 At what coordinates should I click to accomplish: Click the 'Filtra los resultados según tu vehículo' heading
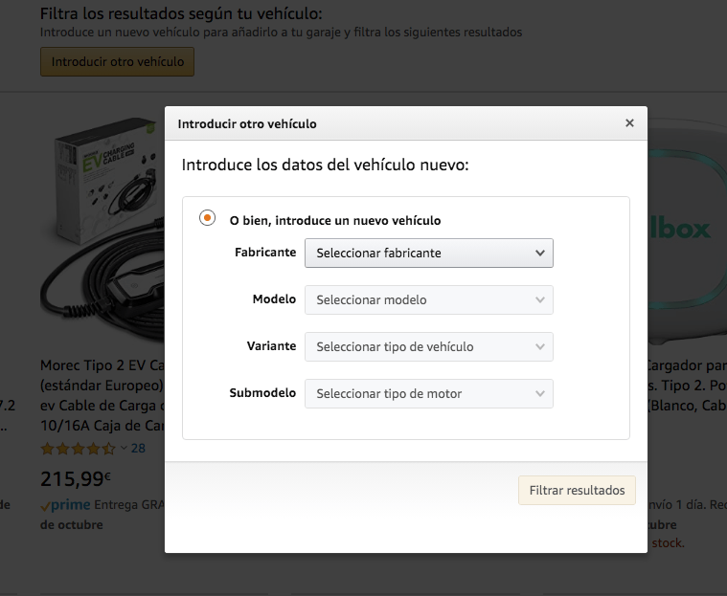[181, 13]
